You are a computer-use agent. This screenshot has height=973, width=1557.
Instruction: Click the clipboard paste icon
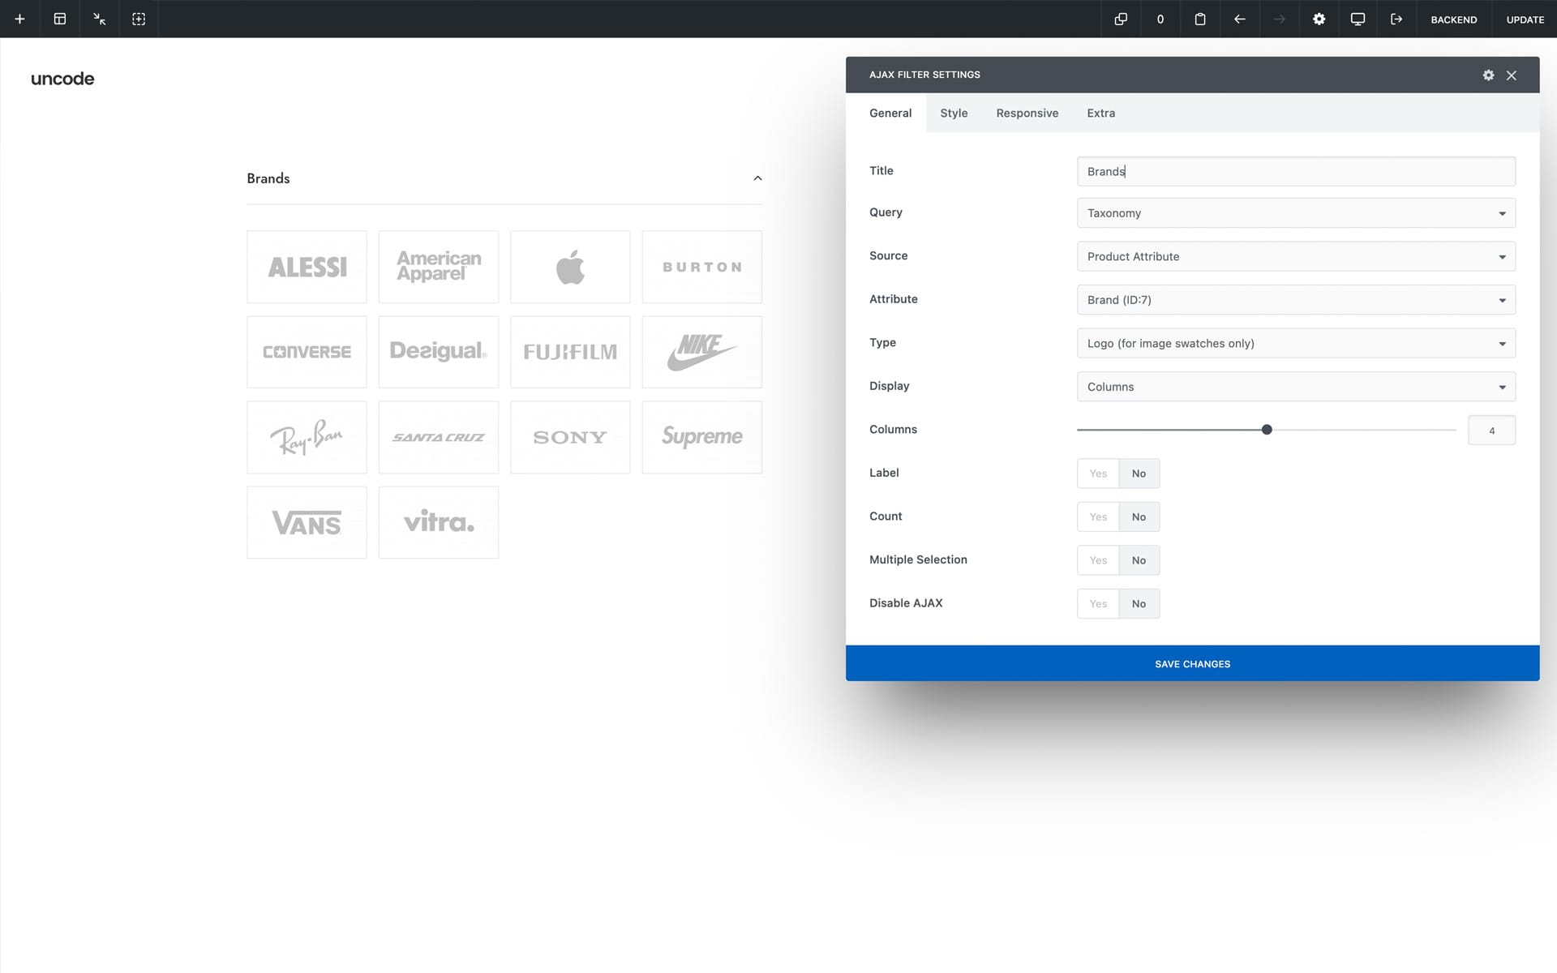point(1199,19)
